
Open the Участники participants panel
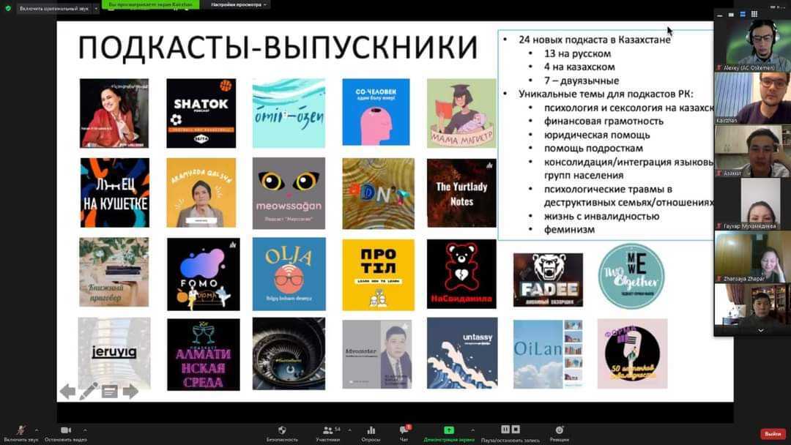[328, 433]
